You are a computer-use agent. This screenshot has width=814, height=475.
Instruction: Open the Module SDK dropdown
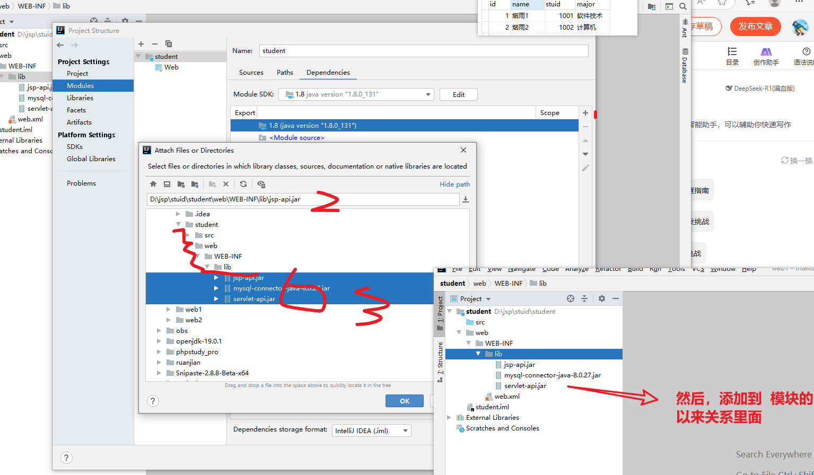coord(356,94)
